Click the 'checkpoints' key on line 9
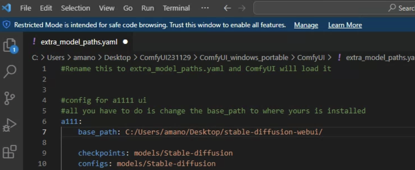This screenshot has width=415, height=170. click(102, 153)
